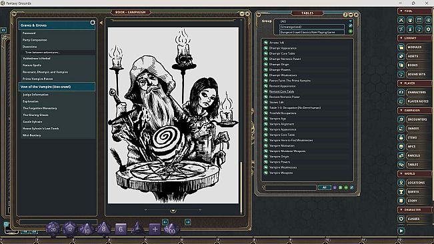Image resolution: width=434 pixels, height=244 pixels.
Task: Roll the d4 die
Action: (x=137, y=229)
